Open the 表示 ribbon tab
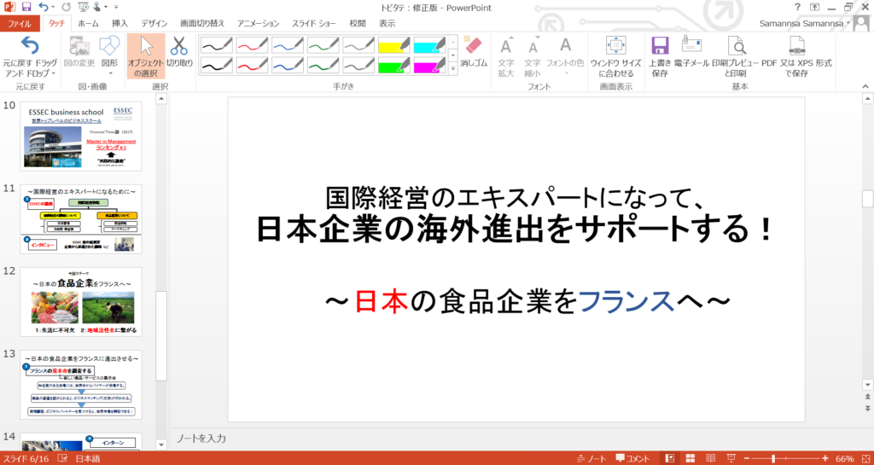 coord(387,23)
